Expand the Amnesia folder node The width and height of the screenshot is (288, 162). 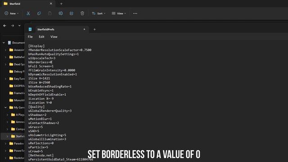click(7, 122)
